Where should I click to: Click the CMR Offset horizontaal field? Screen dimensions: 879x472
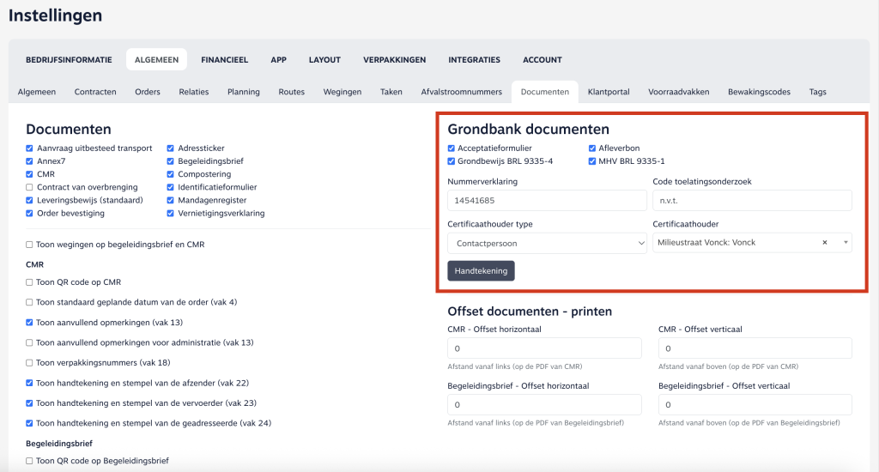point(544,348)
